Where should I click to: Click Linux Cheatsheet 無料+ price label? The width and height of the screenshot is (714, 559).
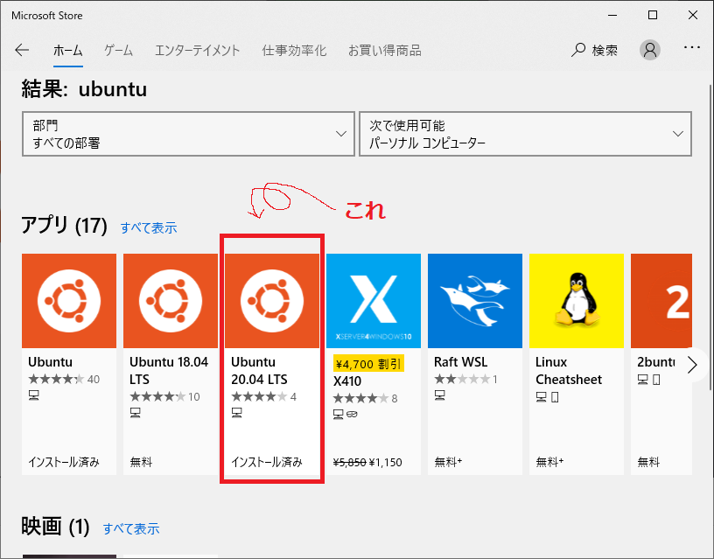[x=549, y=463]
